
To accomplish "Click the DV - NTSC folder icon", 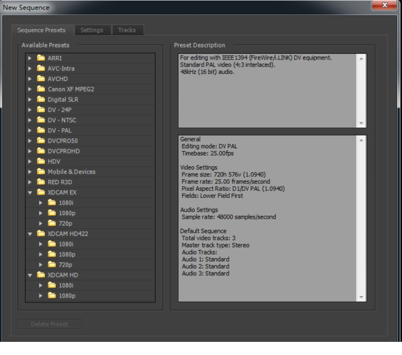I will coord(41,120).
